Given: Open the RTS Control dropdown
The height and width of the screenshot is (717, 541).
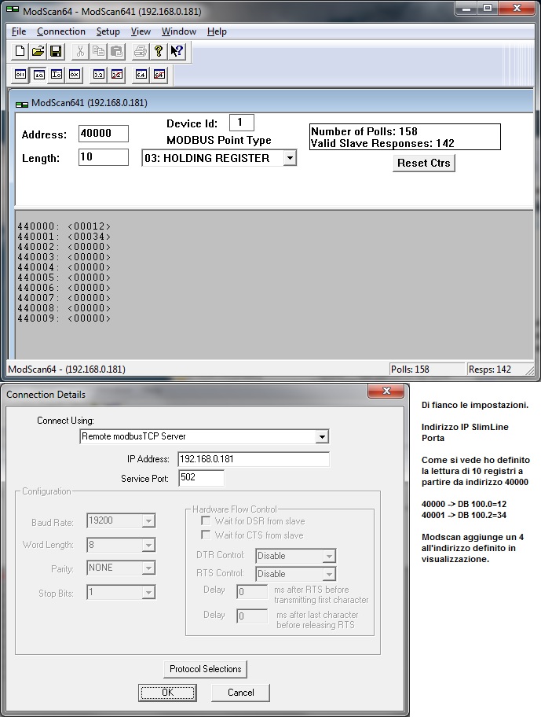Looking at the screenshot, I should 329,575.
